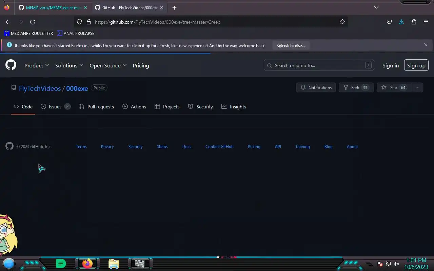Open the footer Status link
This screenshot has width=434, height=271.
pos(162,147)
